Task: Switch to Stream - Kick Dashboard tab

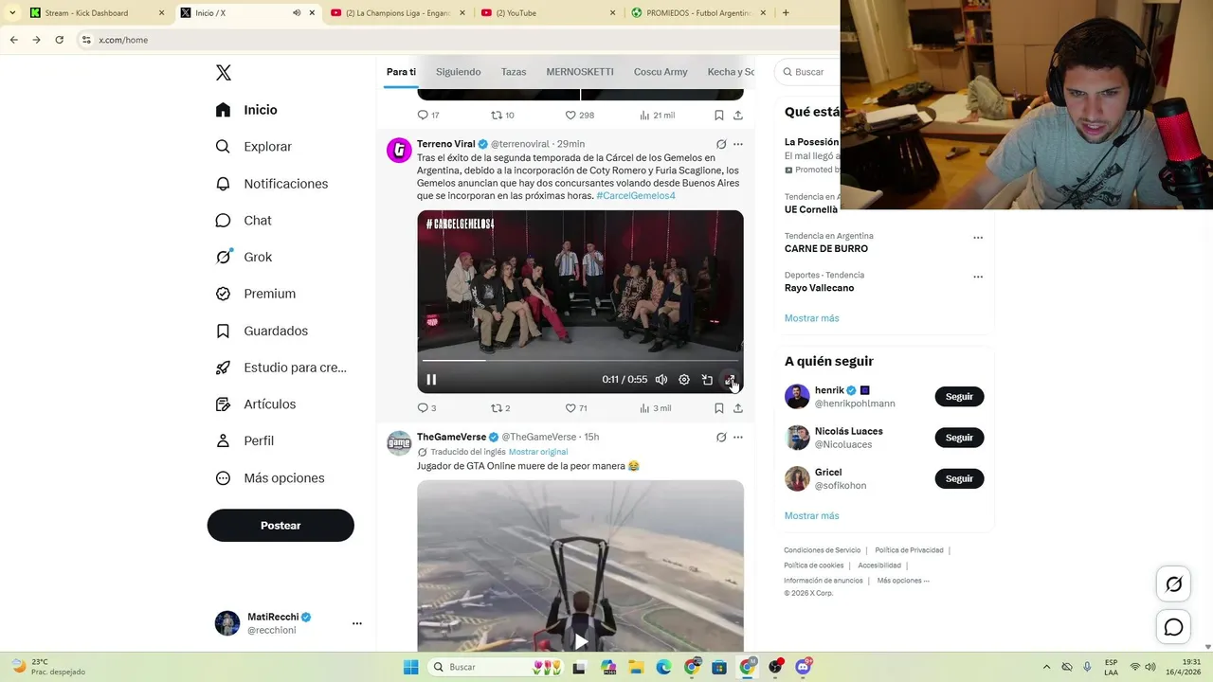Action: click(87, 13)
